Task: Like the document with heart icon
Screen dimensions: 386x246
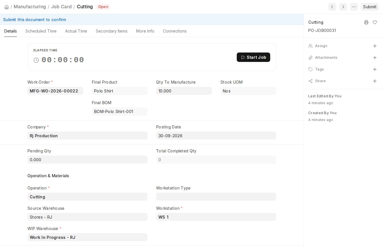Action: (x=375, y=22)
